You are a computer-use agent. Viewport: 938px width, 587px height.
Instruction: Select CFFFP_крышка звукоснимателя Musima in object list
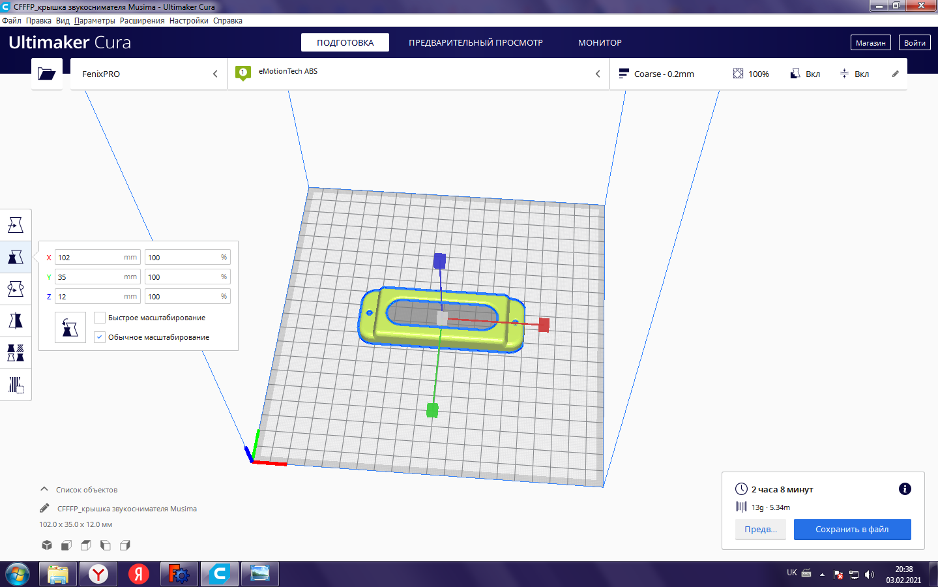127,509
